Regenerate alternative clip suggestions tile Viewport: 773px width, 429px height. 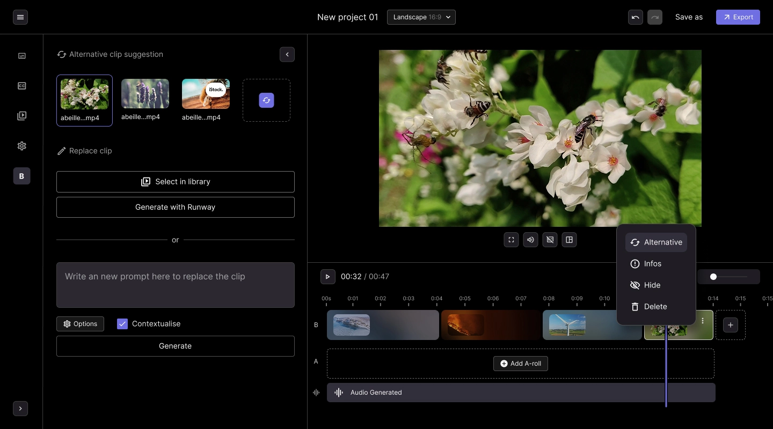tap(266, 100)
